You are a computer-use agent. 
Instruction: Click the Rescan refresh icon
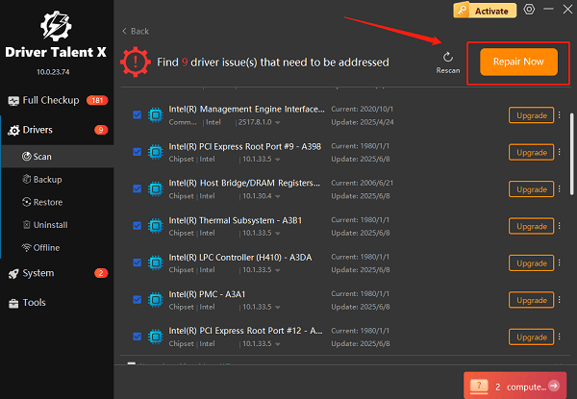pyautogui.click(x=447, y=57)
